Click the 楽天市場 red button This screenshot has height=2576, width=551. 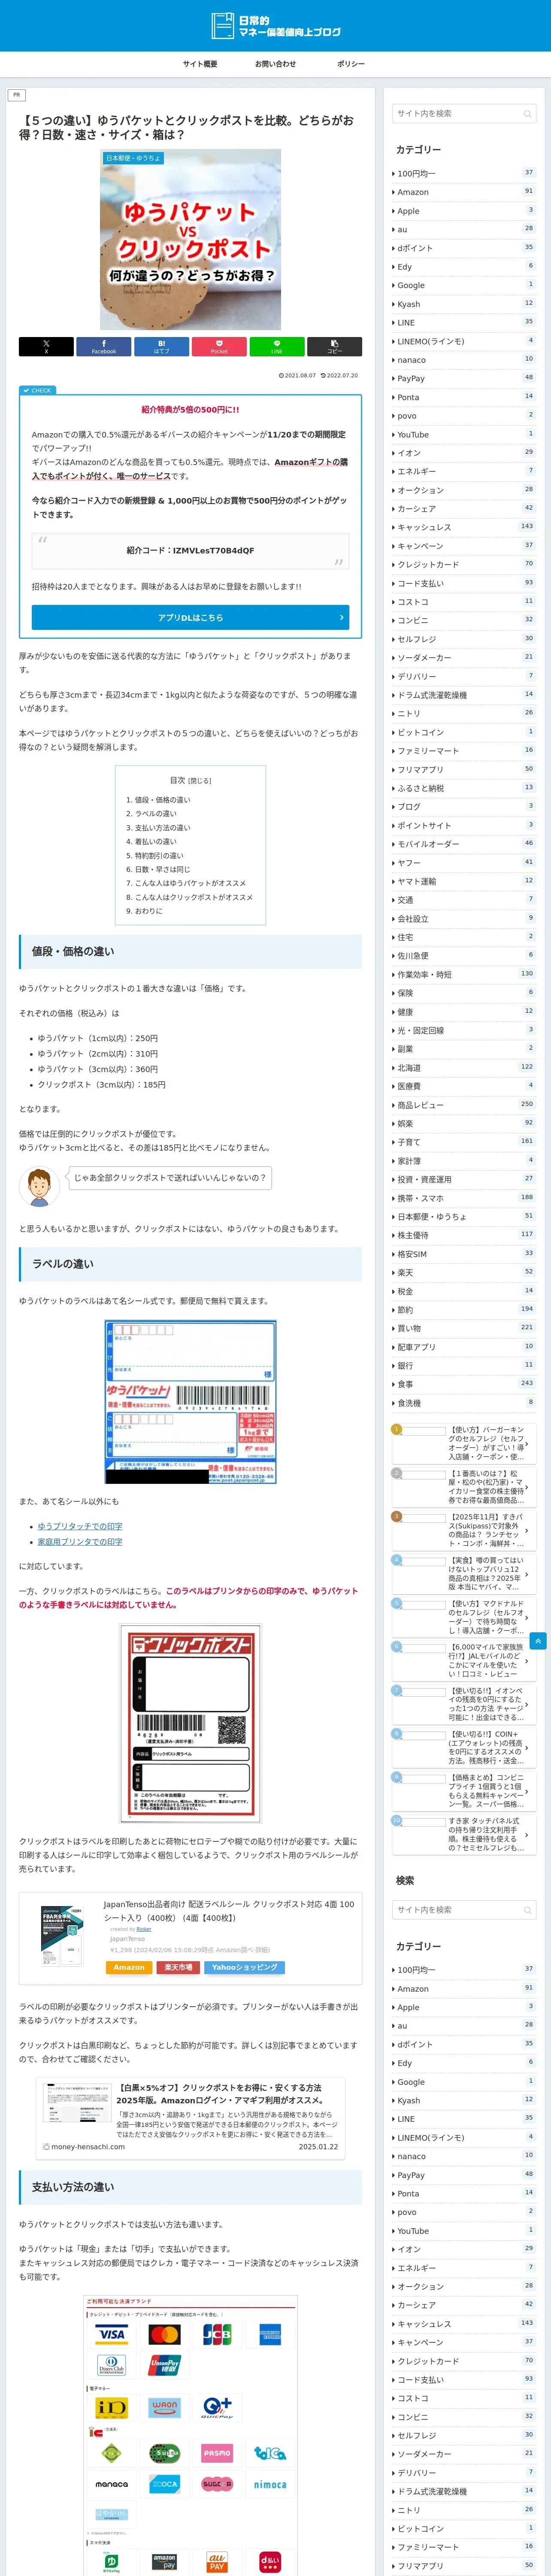pos(178,1967)
